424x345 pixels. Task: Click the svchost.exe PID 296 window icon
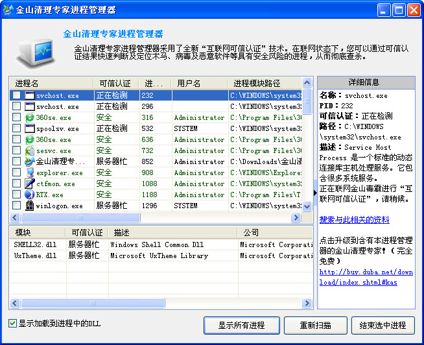coord(29,106)
